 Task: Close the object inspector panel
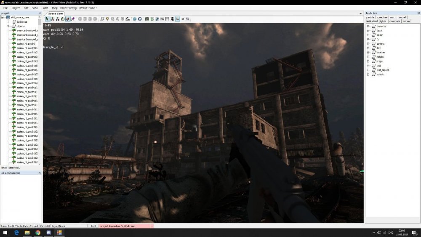tap(40, 173)
